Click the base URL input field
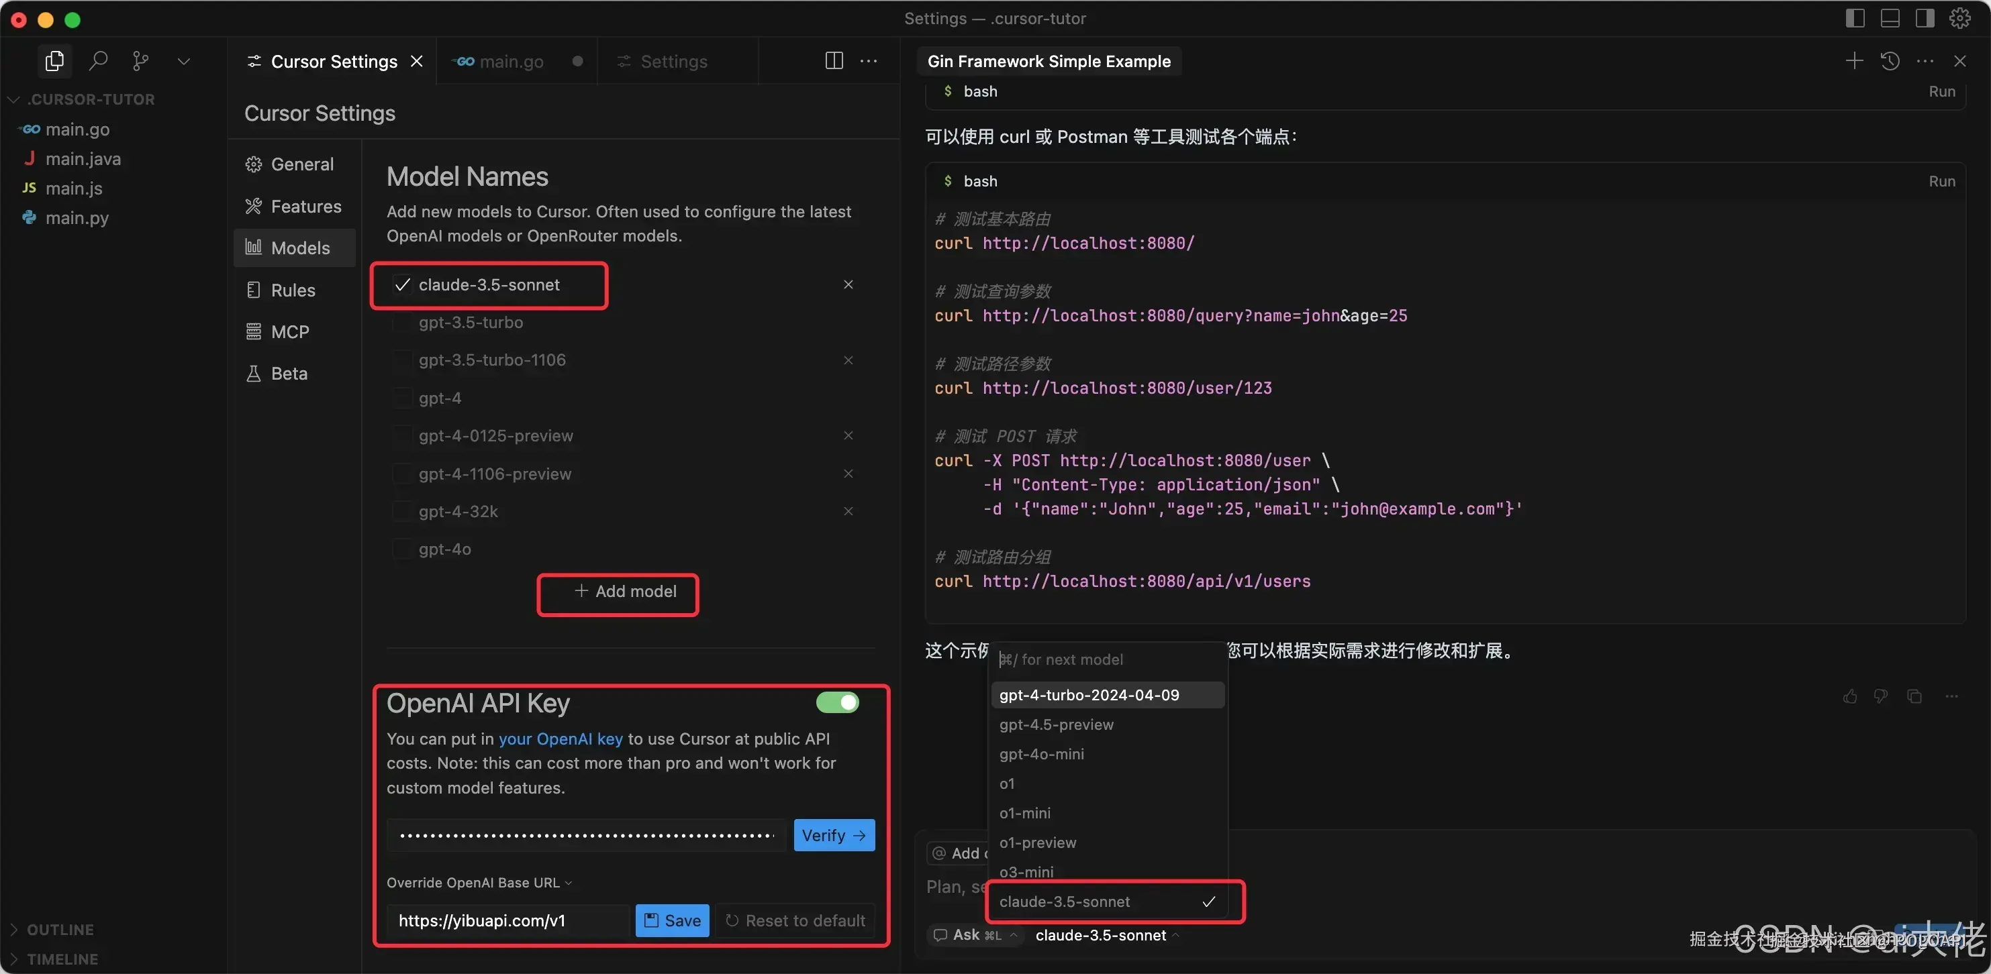The height and width of the screenshot is (974, 1991). point(510,921)
